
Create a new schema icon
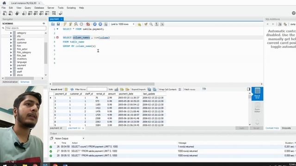(24, 13)
